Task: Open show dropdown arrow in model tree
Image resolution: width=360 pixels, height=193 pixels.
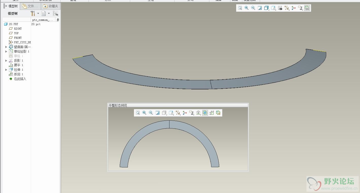Action: point(49,13)
